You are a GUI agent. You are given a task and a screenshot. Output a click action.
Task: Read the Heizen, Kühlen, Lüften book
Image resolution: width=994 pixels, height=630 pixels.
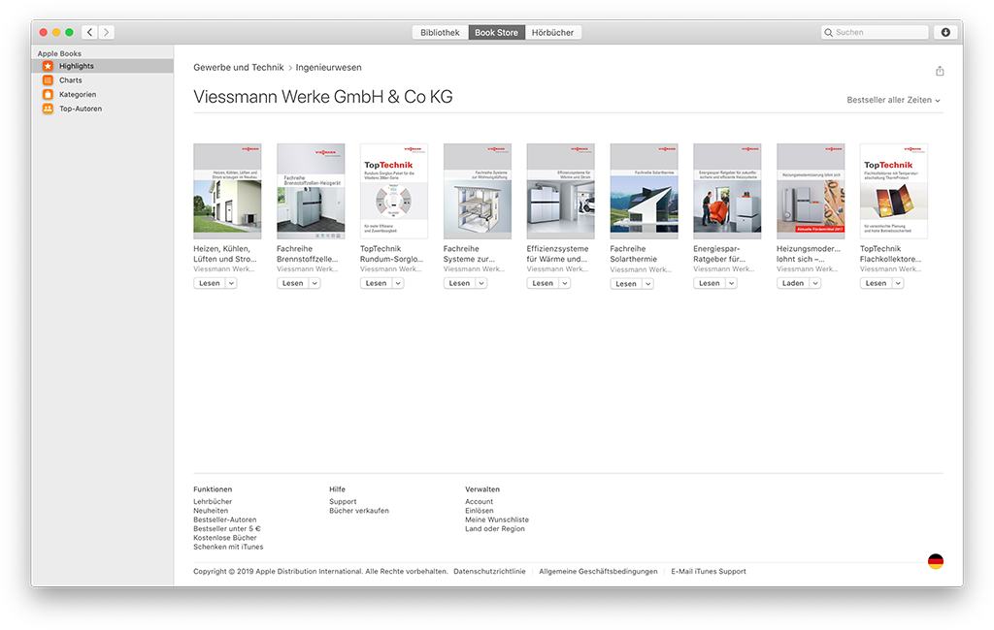pyautogui.click(x=210, y=283)
